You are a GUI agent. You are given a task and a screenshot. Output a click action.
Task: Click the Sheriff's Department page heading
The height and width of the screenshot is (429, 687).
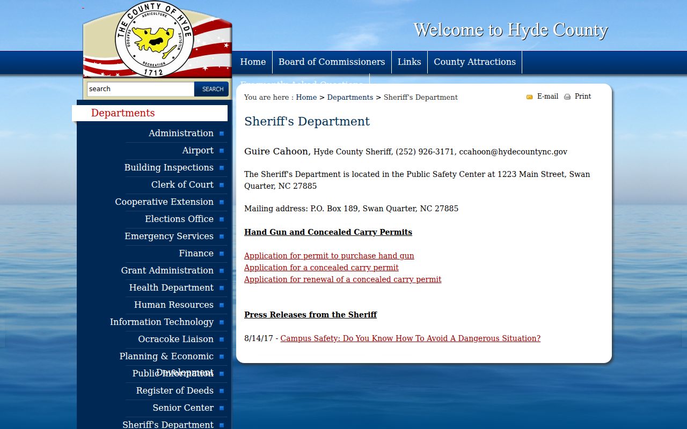307,121
